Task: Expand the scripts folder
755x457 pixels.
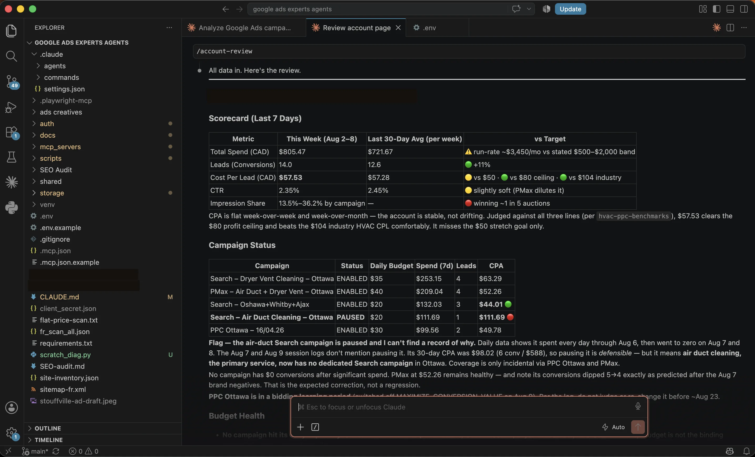Action: click(50, 158)
